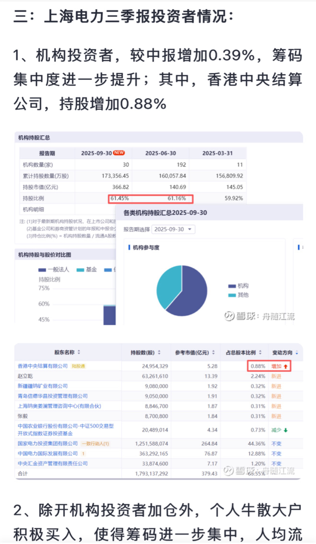Click 12.88% share ratio cell

tap(257, 454)
